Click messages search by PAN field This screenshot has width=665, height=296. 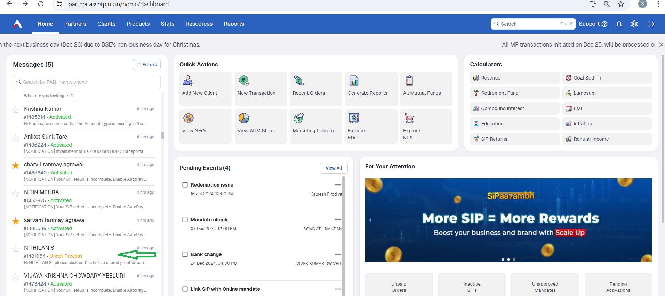coord(87,82)
